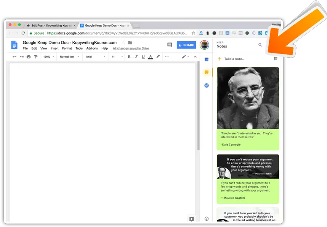The image size is (327, 227).
Task: Toggle underline formatting
Action: click(x=143, y=56)
